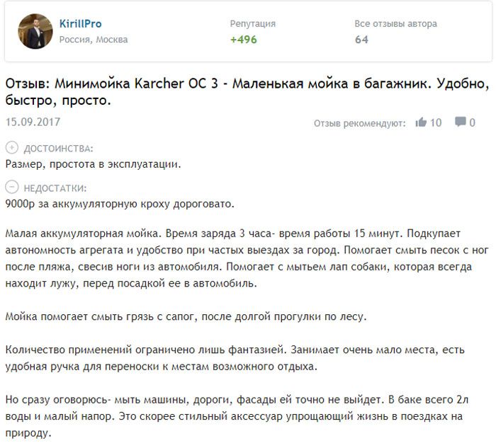
Task: Collapse the НЕДОСТАТКИ section heading
Action: click(x=55, y=188)
